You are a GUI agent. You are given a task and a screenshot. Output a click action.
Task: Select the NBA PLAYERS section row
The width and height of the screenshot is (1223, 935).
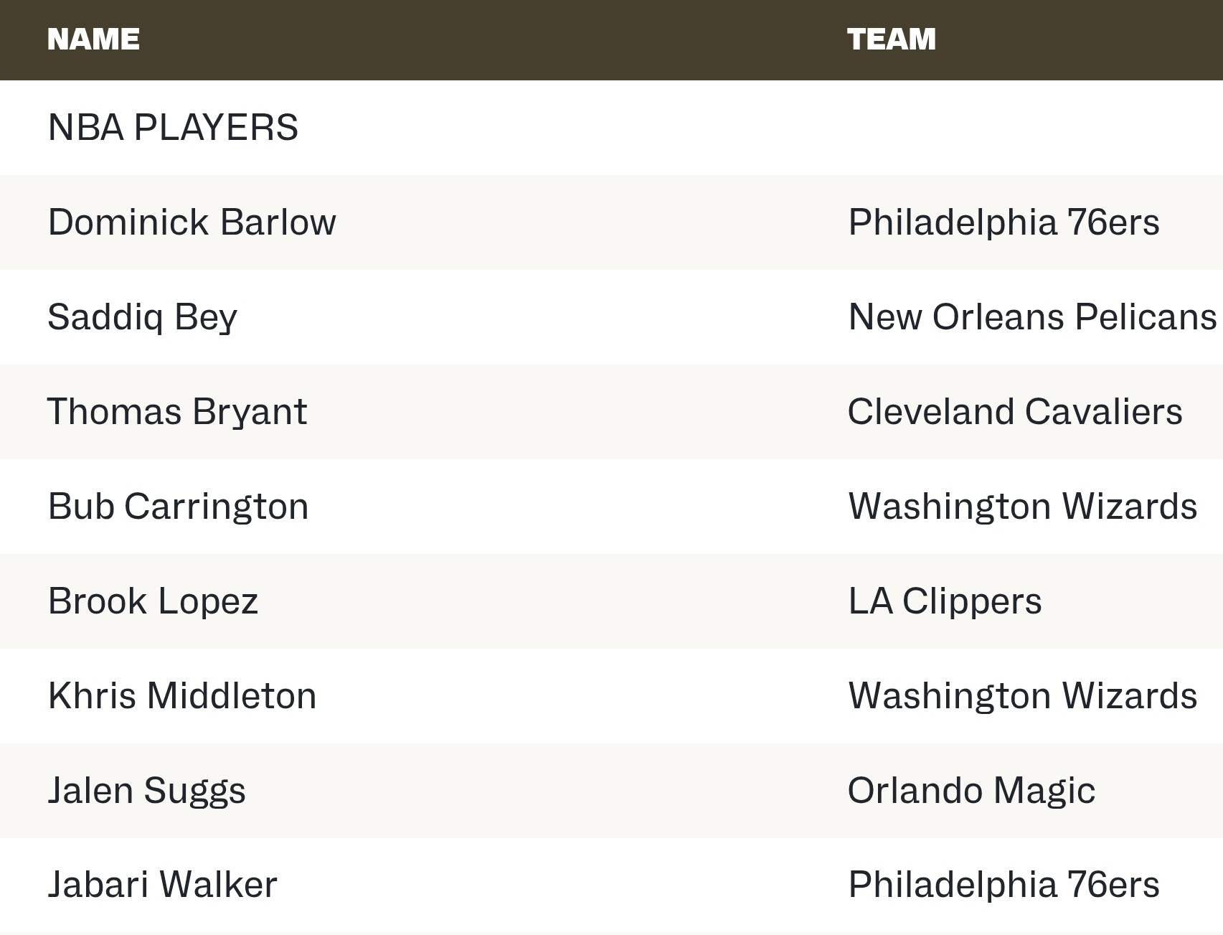tap(611, 128)
